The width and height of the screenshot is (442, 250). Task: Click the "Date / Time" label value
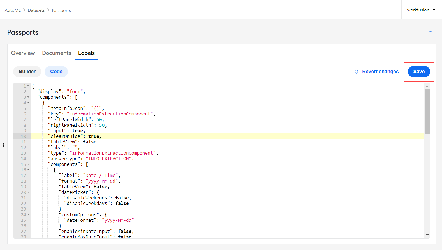tap(100, 175)
